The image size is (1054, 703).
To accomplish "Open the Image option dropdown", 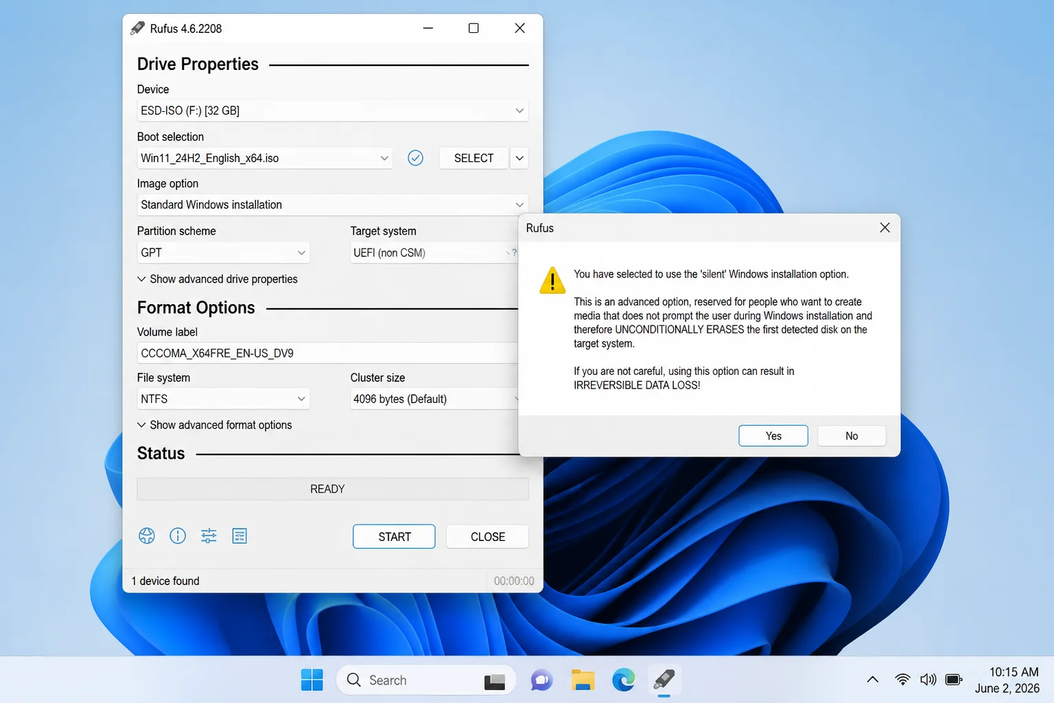I will click(x=333, y=205).
